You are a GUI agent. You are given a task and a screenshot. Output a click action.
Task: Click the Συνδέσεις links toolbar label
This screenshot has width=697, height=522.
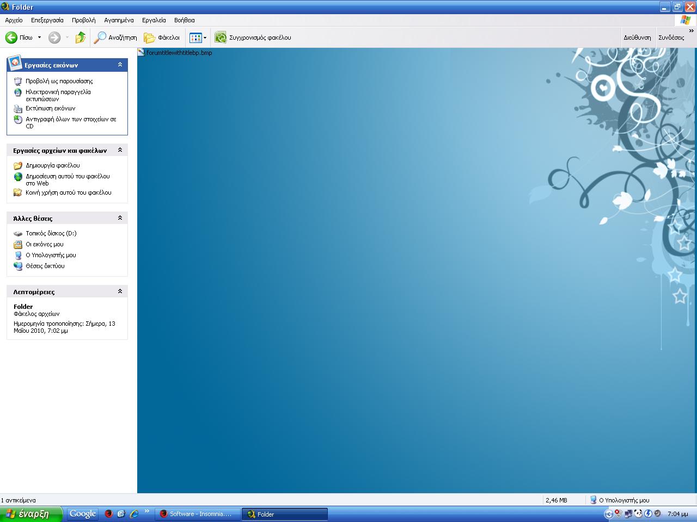point(671,38)
